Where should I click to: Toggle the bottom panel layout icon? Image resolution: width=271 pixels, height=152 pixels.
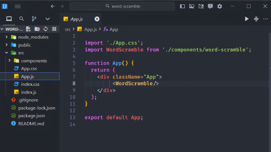click(x=192, y=6)
